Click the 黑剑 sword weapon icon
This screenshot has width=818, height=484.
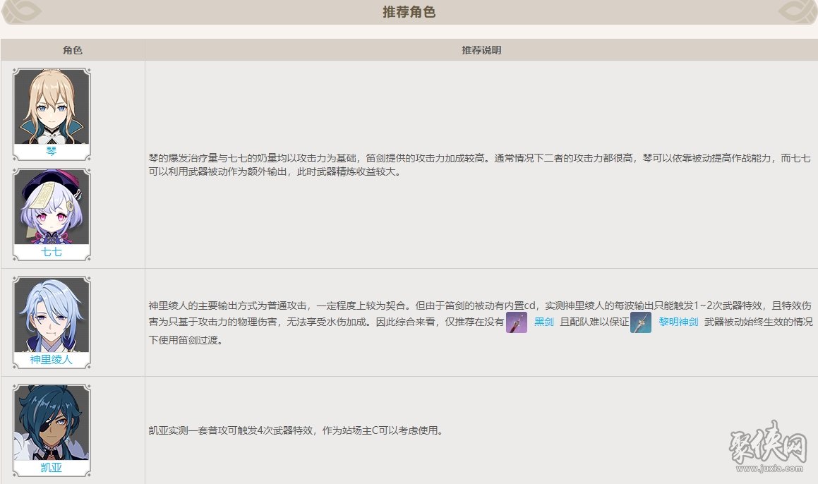(x=517, y=322)
